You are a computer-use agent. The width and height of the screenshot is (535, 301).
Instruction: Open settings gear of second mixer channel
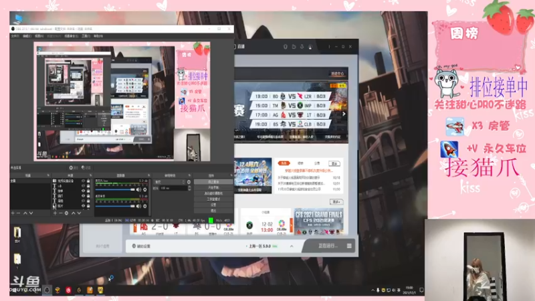coord(145,206)
